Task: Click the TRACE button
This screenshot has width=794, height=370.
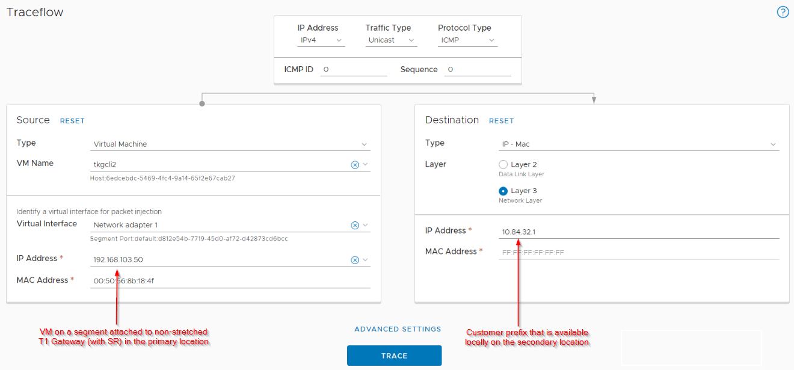Action: click(394, 356)
